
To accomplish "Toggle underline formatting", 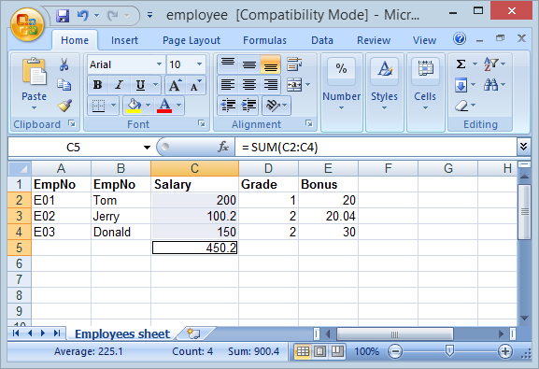I will 140,85.
